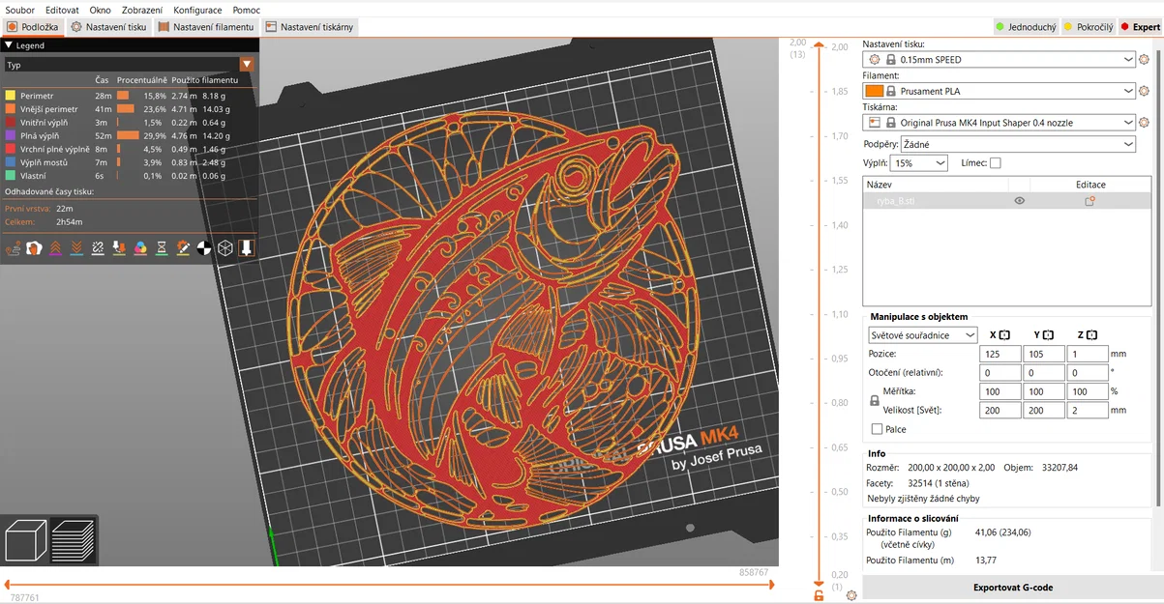Toggle the hourglass pause prints icon

pos(162,248)
